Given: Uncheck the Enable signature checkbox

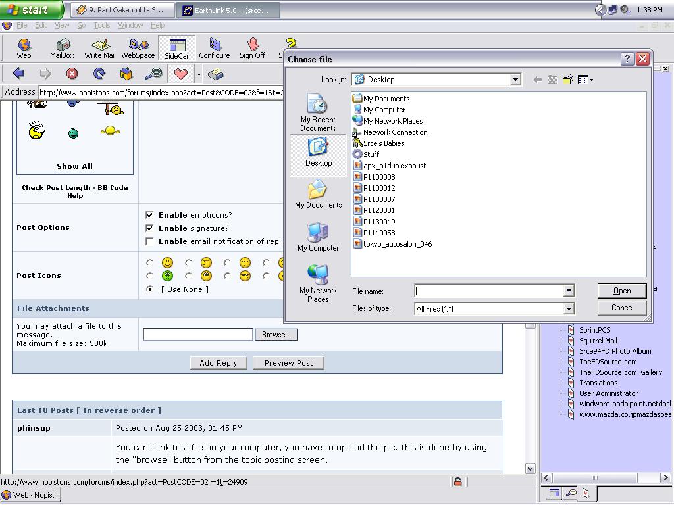Looking at the screenshot, I should [x=150, y=228].
